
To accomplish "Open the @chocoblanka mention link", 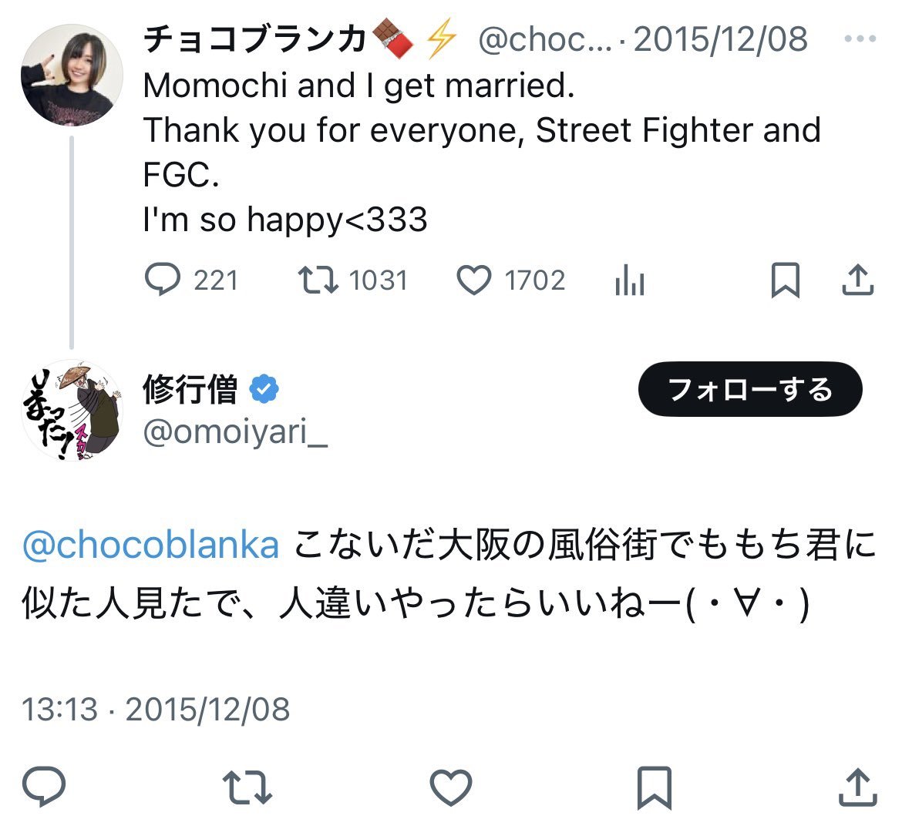I will 151,546.
